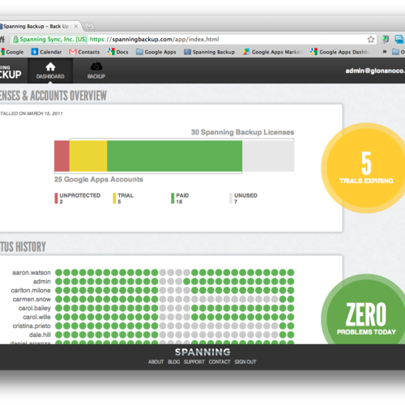This screenshot has height=405, width=405.
Task: Open the Google Apps Dashboard bookmark
Action: point(340,52)
